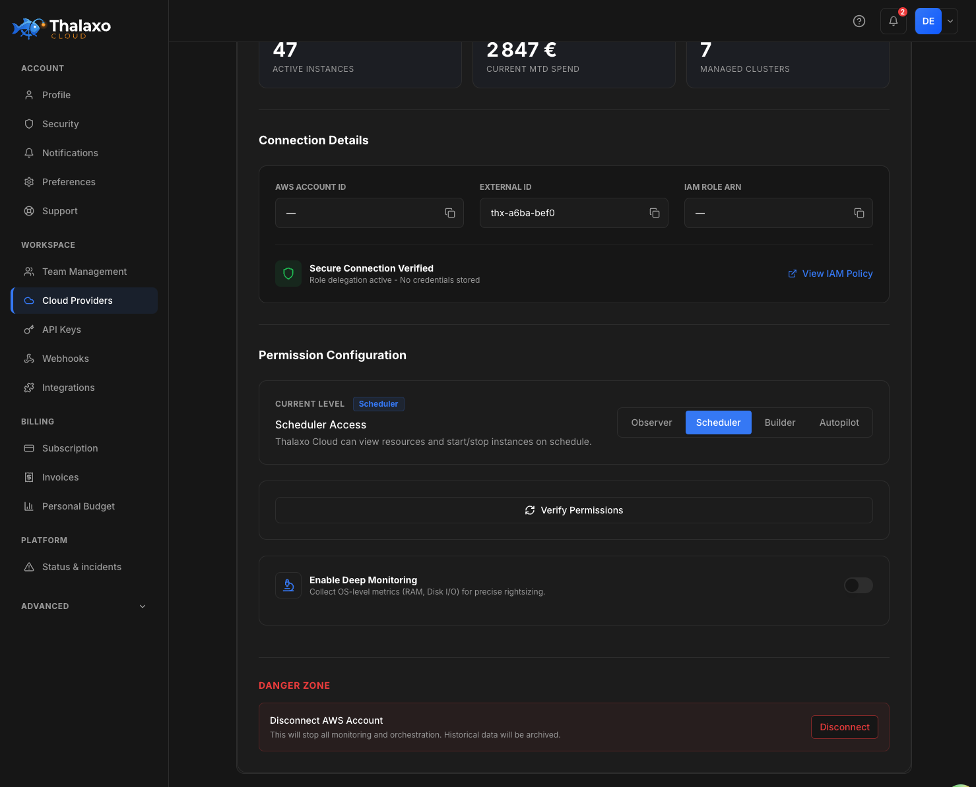
Task: Open the Invoices page
Action: pyautogui.click(x=84, y=477)
